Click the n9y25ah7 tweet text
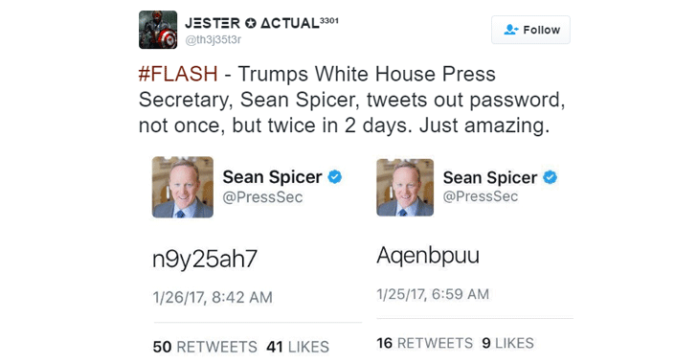The height and width of the screenshot is (364, 697). (x=205, y=260)
